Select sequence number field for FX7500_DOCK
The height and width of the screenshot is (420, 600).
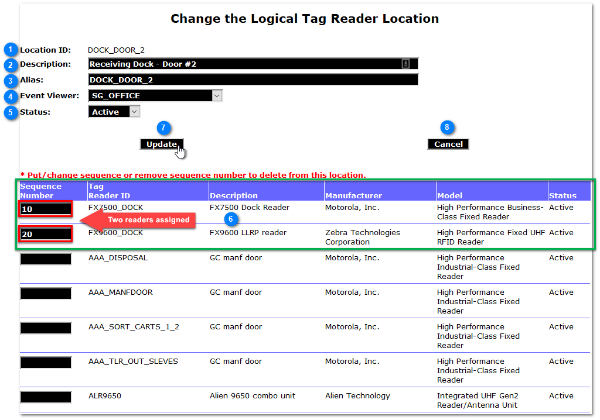click(x=46, y=209)
